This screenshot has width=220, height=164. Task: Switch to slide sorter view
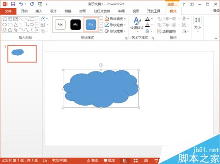[136, 160]
